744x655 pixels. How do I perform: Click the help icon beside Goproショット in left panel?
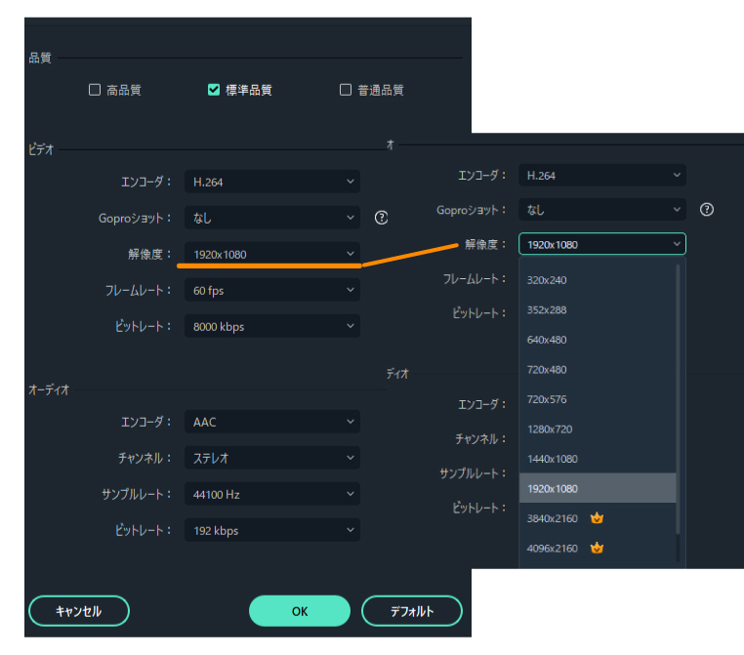[x=382, y=218]
